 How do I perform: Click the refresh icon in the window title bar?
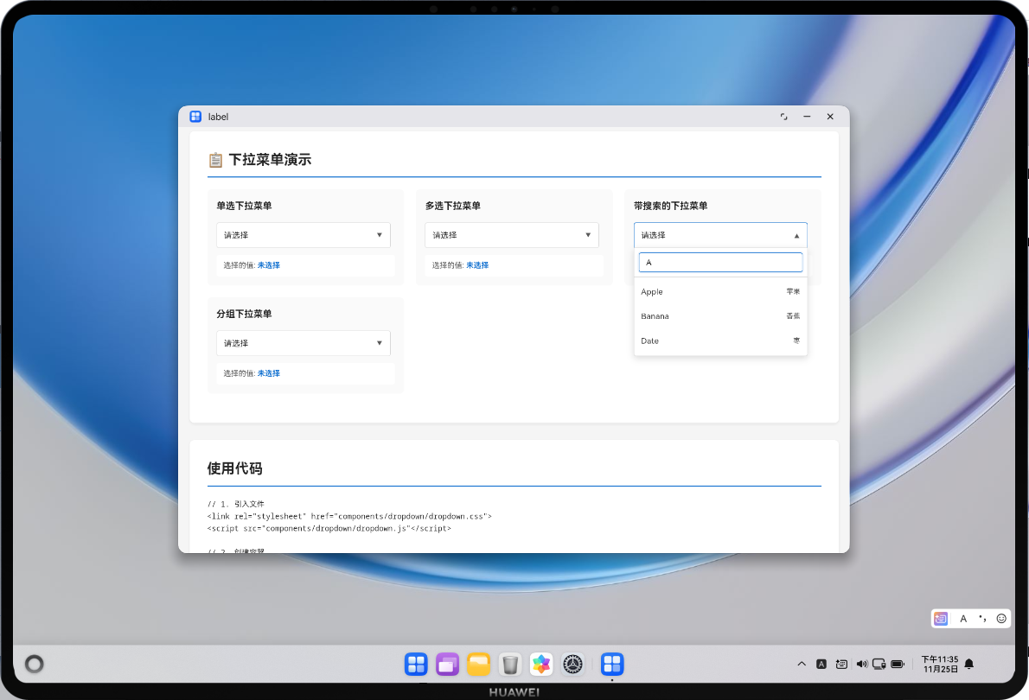click(x=783, y=116)
